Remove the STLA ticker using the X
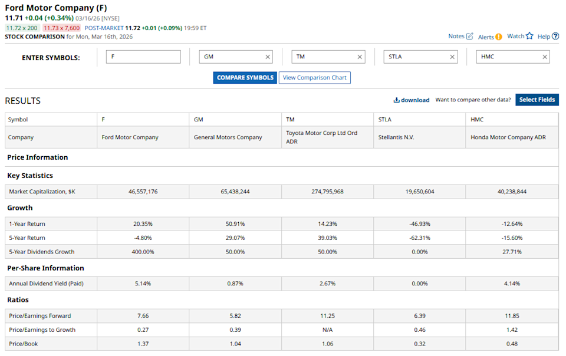 tap(452, 57)
